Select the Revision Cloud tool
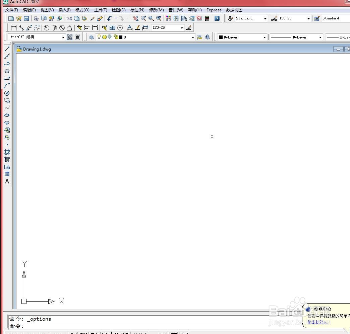Screen dimensions: 350x334 pyautogui.click(x=7, y=100)
